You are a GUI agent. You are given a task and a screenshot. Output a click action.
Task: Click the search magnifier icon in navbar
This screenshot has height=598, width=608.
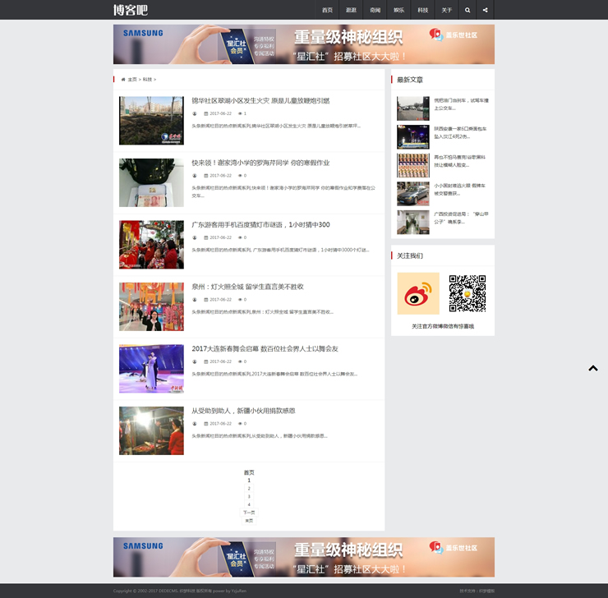[468, 10]
